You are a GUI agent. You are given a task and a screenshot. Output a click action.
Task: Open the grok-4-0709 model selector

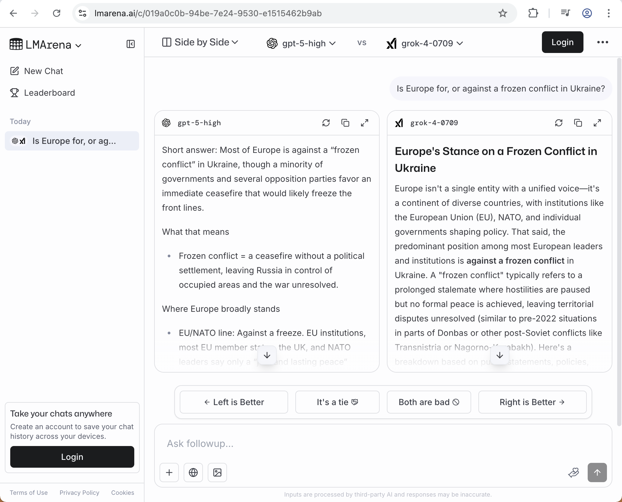(425, 43)
